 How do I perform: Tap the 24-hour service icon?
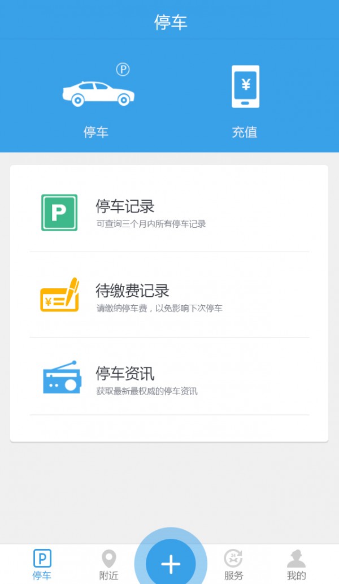pyautogui.click(x=233, y=558)
